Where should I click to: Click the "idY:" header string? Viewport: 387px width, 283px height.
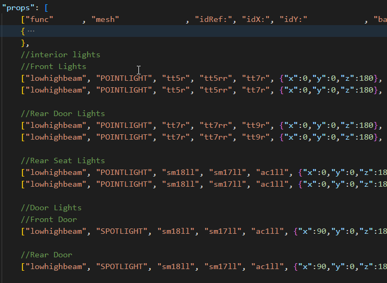293,19
